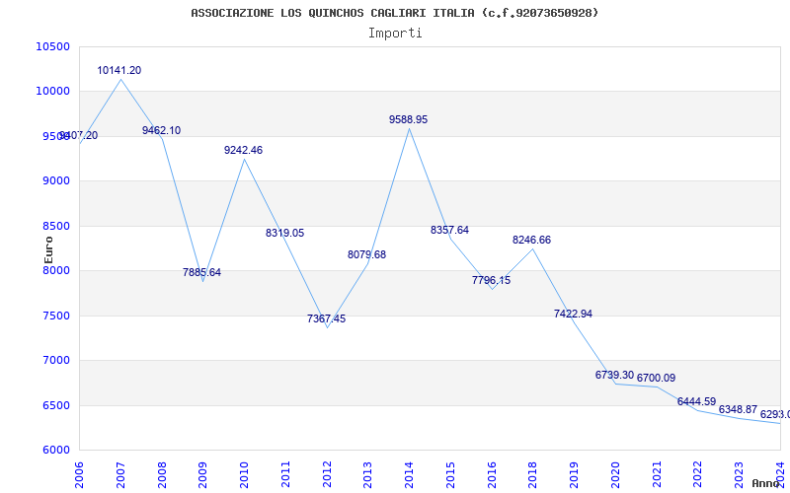This screenshot has height=493, width=790.
Task: Click the 2008 x-axis year label
Action: click(162, 474)
